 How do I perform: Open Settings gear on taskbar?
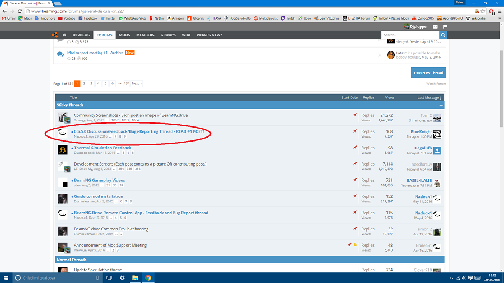pos(122,278)
